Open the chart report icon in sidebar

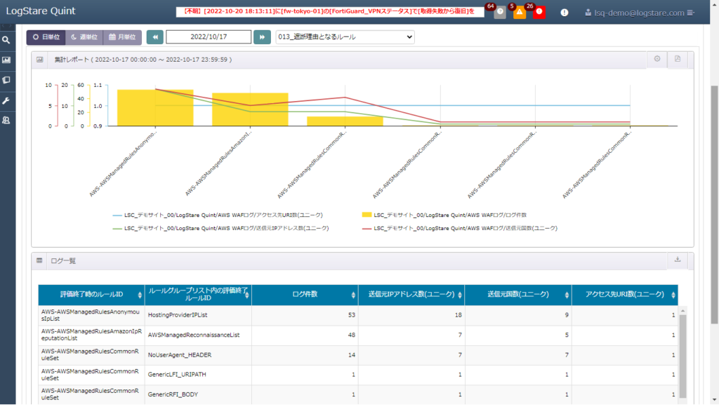[x=6, y=60]
